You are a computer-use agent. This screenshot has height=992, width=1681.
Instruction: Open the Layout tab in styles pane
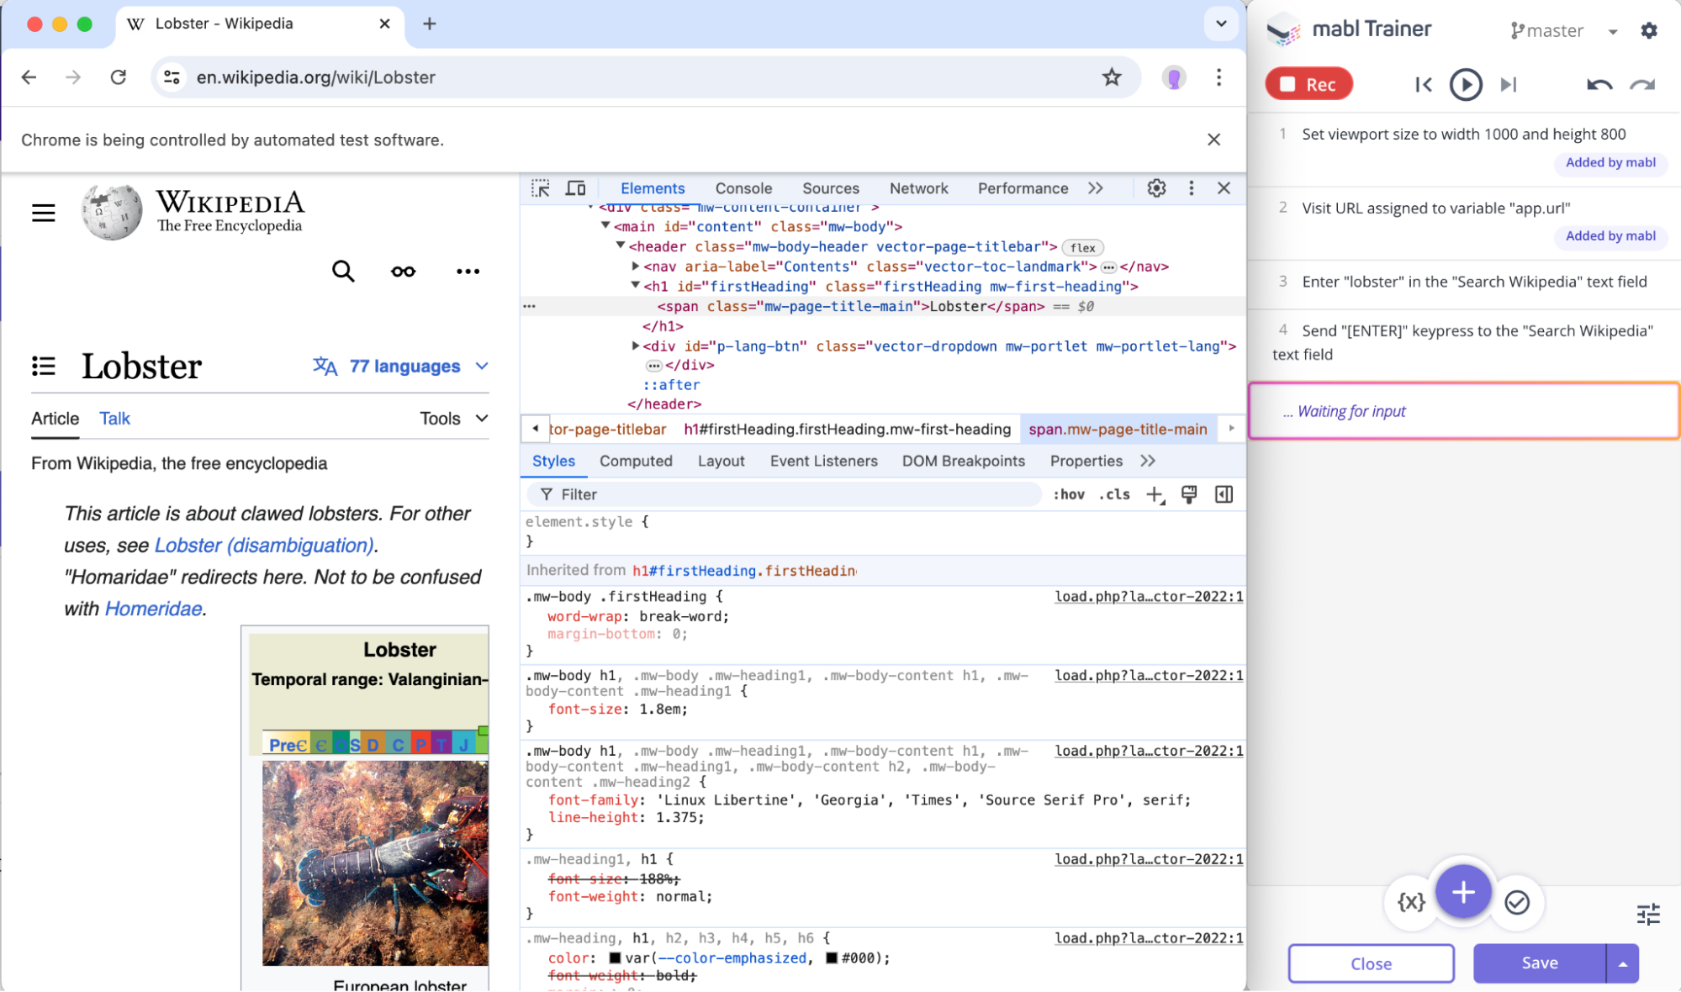click(721, 461)
